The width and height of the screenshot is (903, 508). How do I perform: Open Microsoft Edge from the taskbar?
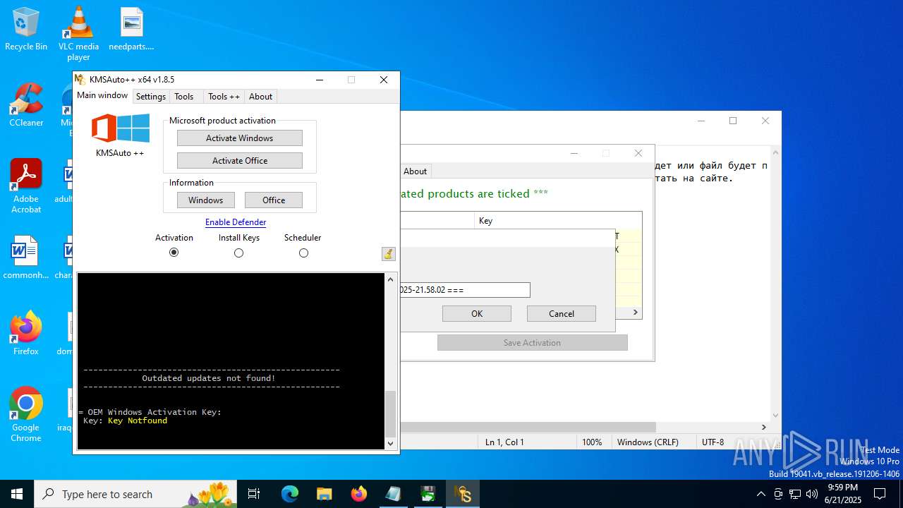(290, 494)
